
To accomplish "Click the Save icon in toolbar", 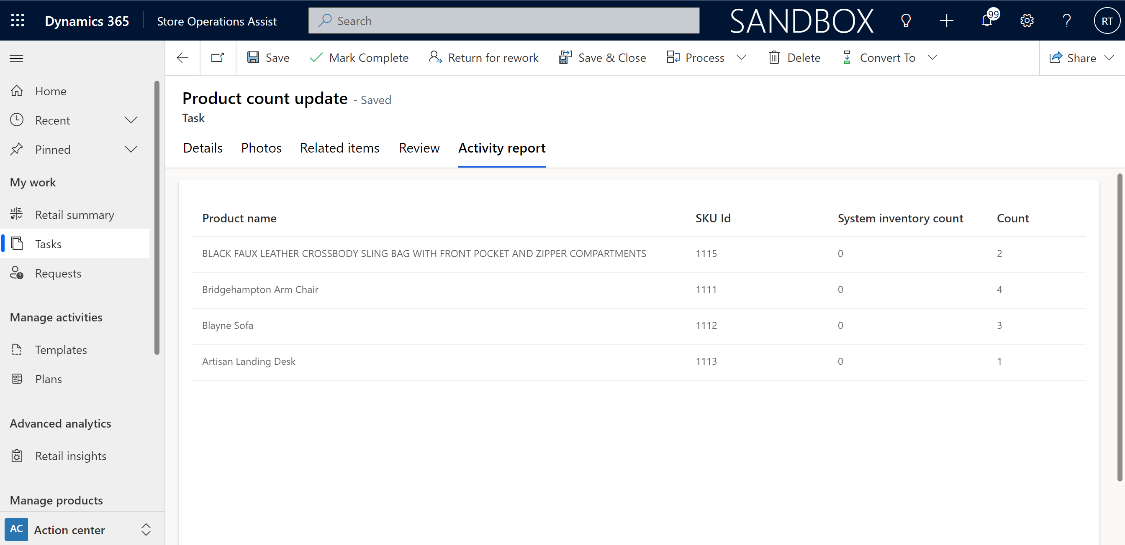I will 254,57.
